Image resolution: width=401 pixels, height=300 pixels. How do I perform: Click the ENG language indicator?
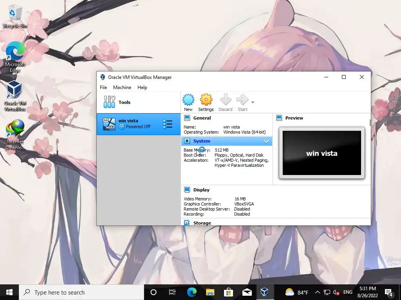348,292
